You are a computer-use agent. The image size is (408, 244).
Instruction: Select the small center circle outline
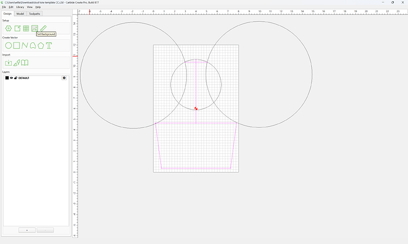[x=170, y=84]
